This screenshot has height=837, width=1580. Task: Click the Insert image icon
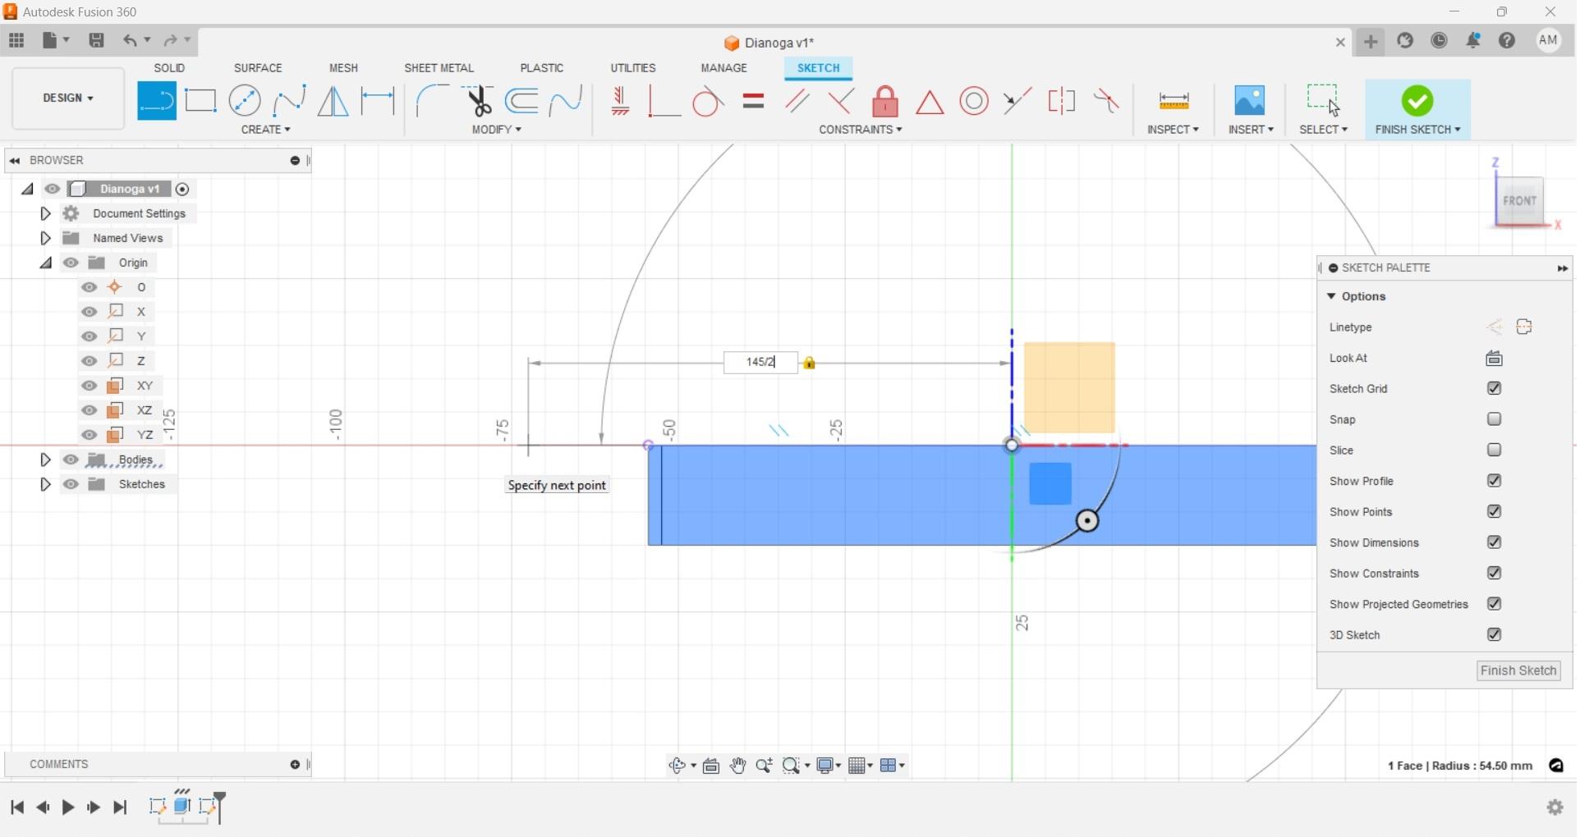point(1250,101)
